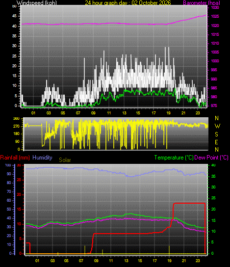Click the 'Windspeed (kph)' axis title

37,3
